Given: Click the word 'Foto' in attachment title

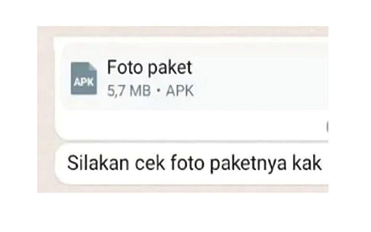Looking at the screenshot, I should [125, 67].
